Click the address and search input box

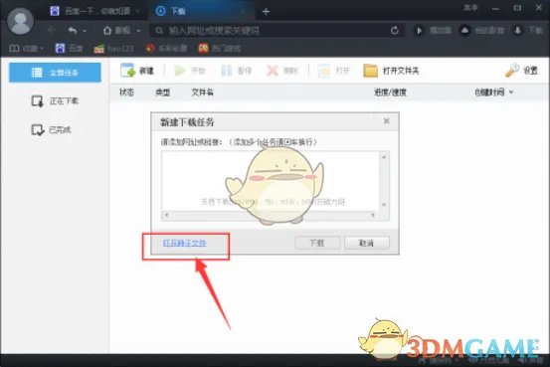tap(277, 31)
